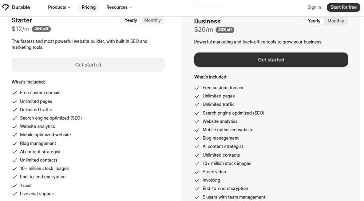Switch Starter plan billing to Monthly
Viewport: 364px width, 201px height.
coord(152,20)
